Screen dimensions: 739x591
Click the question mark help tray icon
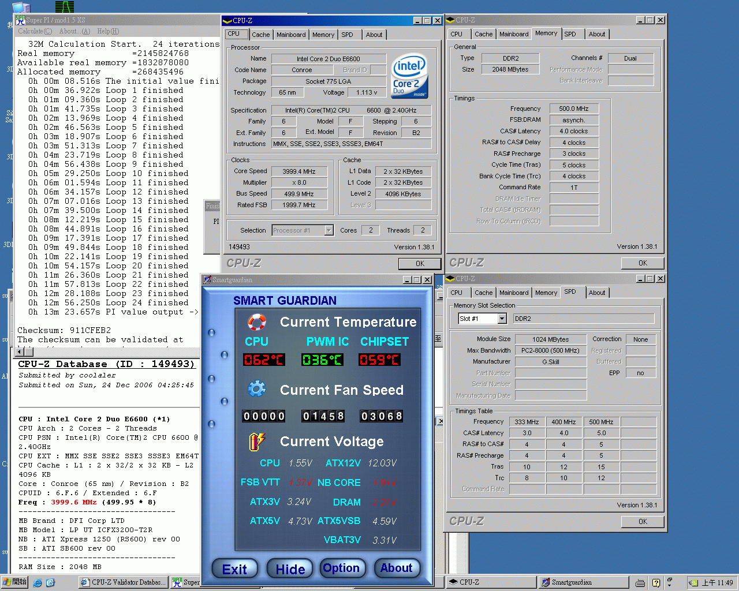[656, 583]
